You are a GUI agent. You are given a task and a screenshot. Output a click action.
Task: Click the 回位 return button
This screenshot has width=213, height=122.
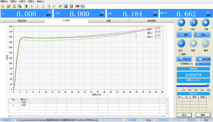coord(202,35)
